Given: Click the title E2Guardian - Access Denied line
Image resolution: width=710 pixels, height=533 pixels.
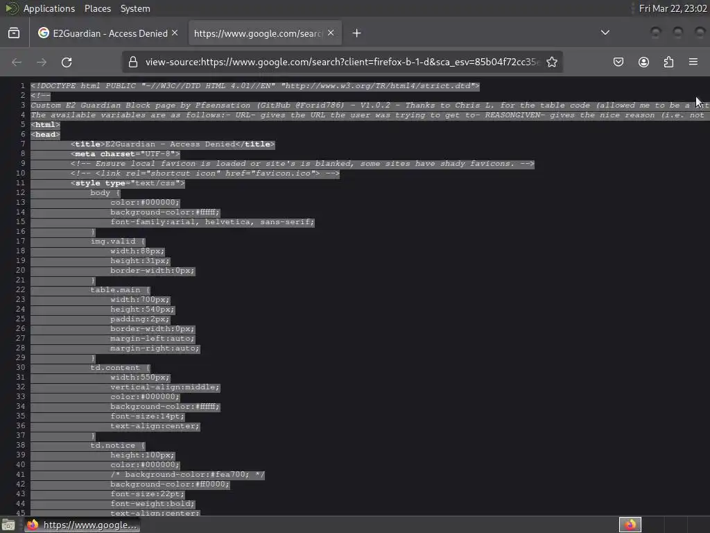Looking at the screenshot, I should click(x=173, y=144).
